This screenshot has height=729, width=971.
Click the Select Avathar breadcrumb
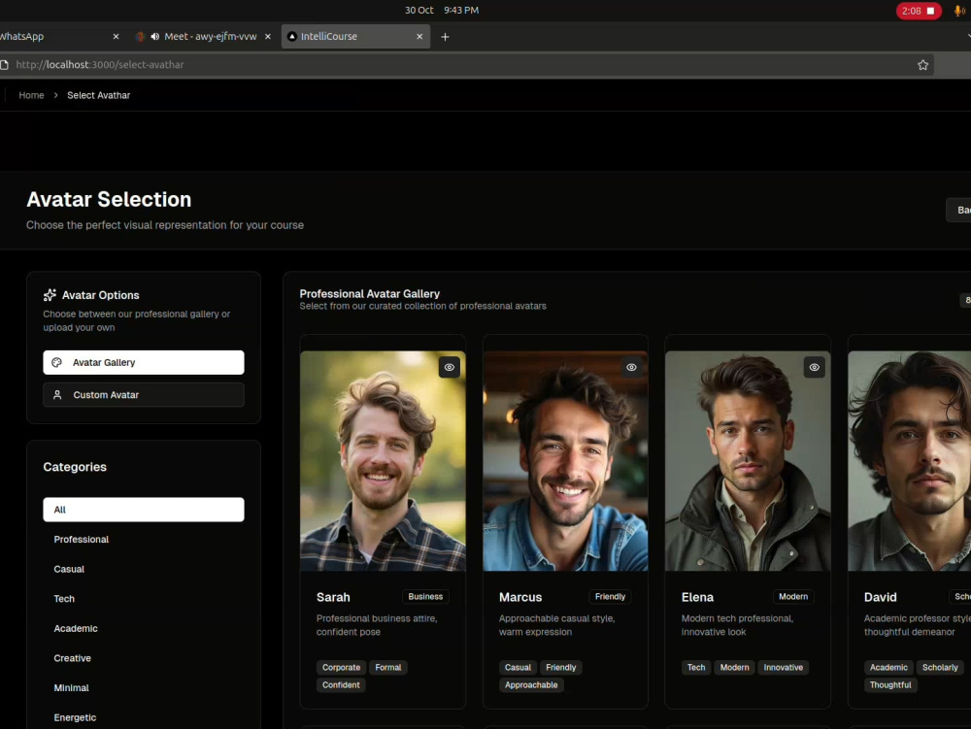point(98,95)
